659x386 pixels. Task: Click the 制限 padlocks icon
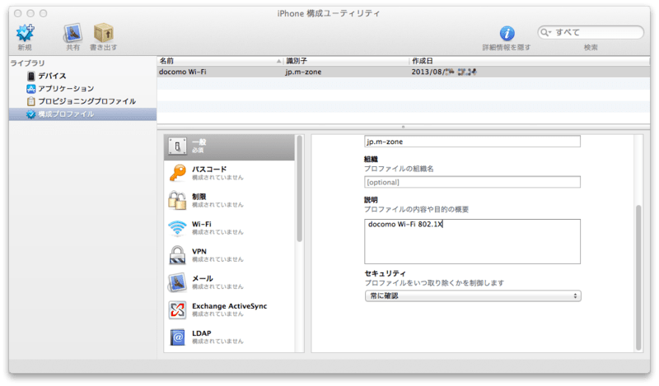coord(177,200)
